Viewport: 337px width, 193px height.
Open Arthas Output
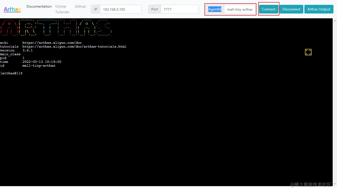point(319,9)
